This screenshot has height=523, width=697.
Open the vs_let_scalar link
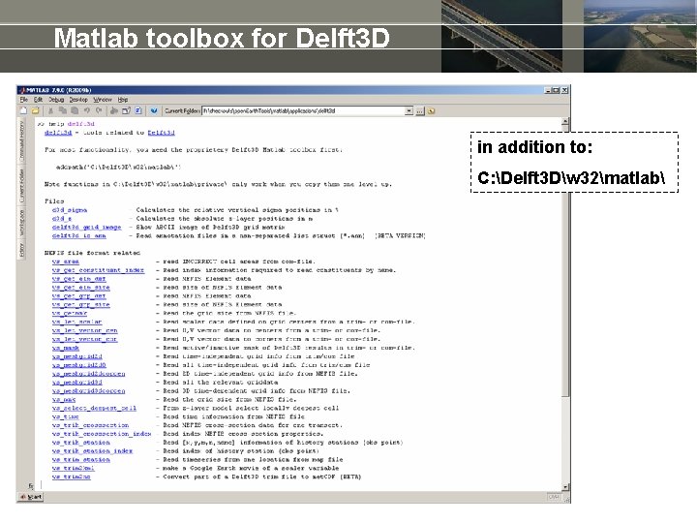coord(76,322)
